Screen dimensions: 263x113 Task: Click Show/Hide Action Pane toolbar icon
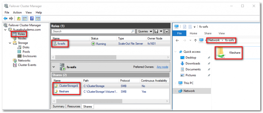coord(38,18)
